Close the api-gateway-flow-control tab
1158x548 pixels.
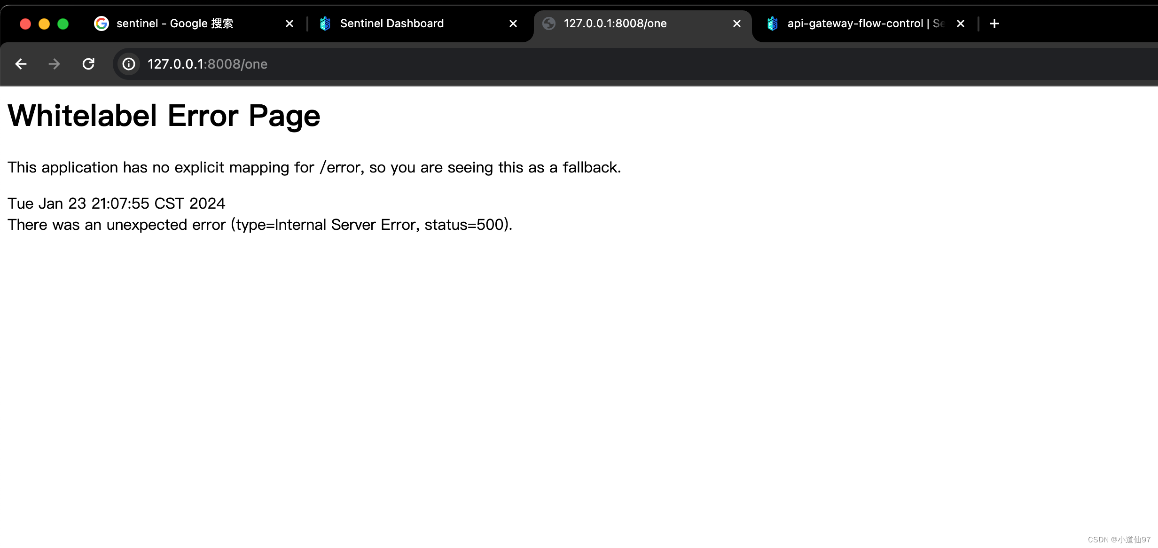click(961, 23)
